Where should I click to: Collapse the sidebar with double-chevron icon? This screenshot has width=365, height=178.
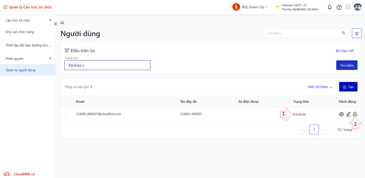55,24
